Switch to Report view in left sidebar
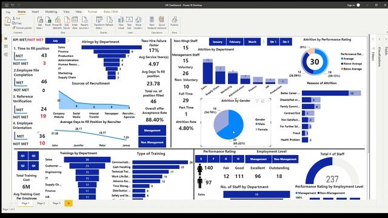Viewport: 388px width, 218px height. point(6,39)
